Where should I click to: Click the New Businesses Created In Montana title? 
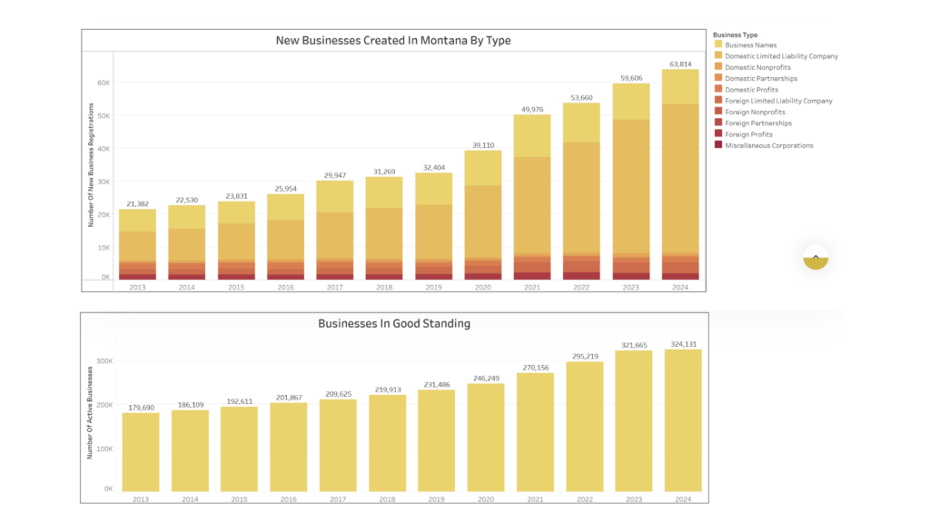tap(393, 41)
